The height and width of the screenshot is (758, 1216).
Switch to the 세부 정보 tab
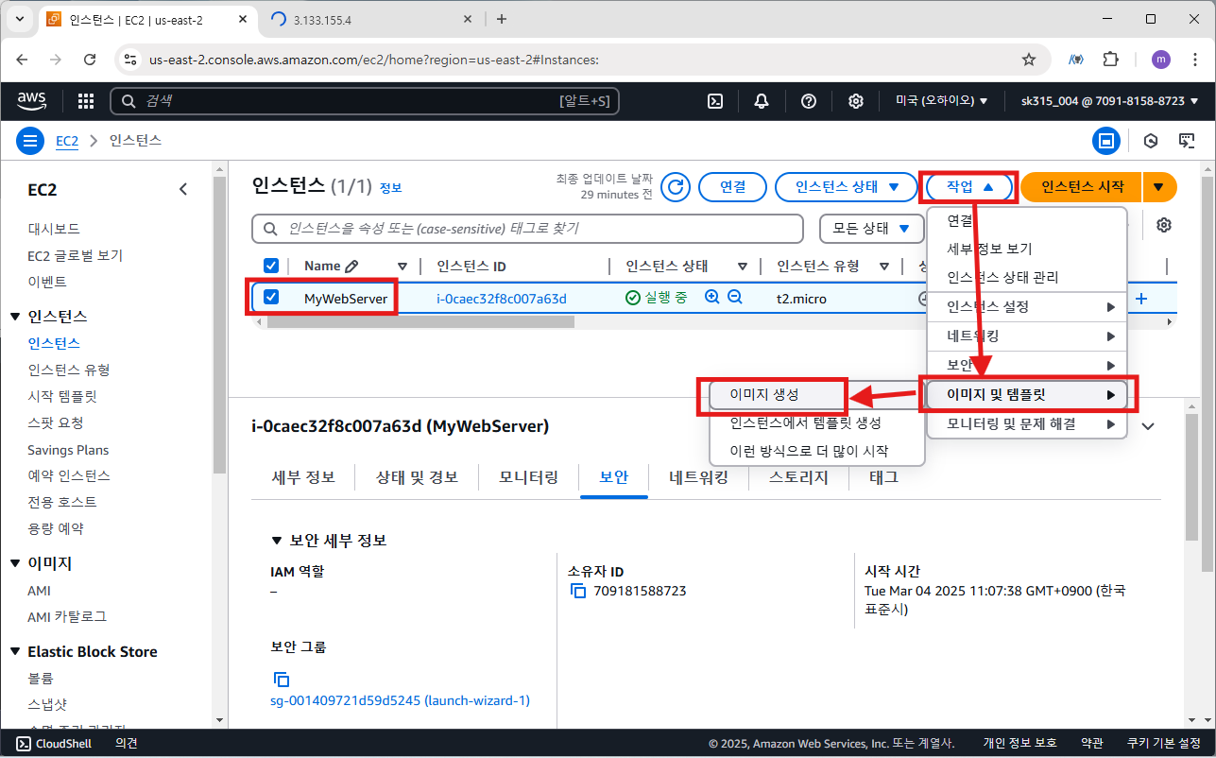point(303,477)
